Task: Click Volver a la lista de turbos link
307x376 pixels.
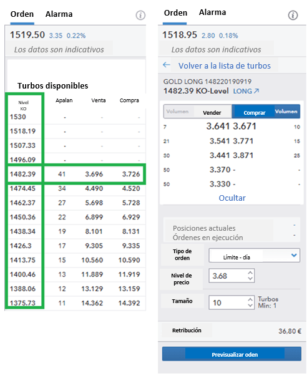Action: (225, 65)
